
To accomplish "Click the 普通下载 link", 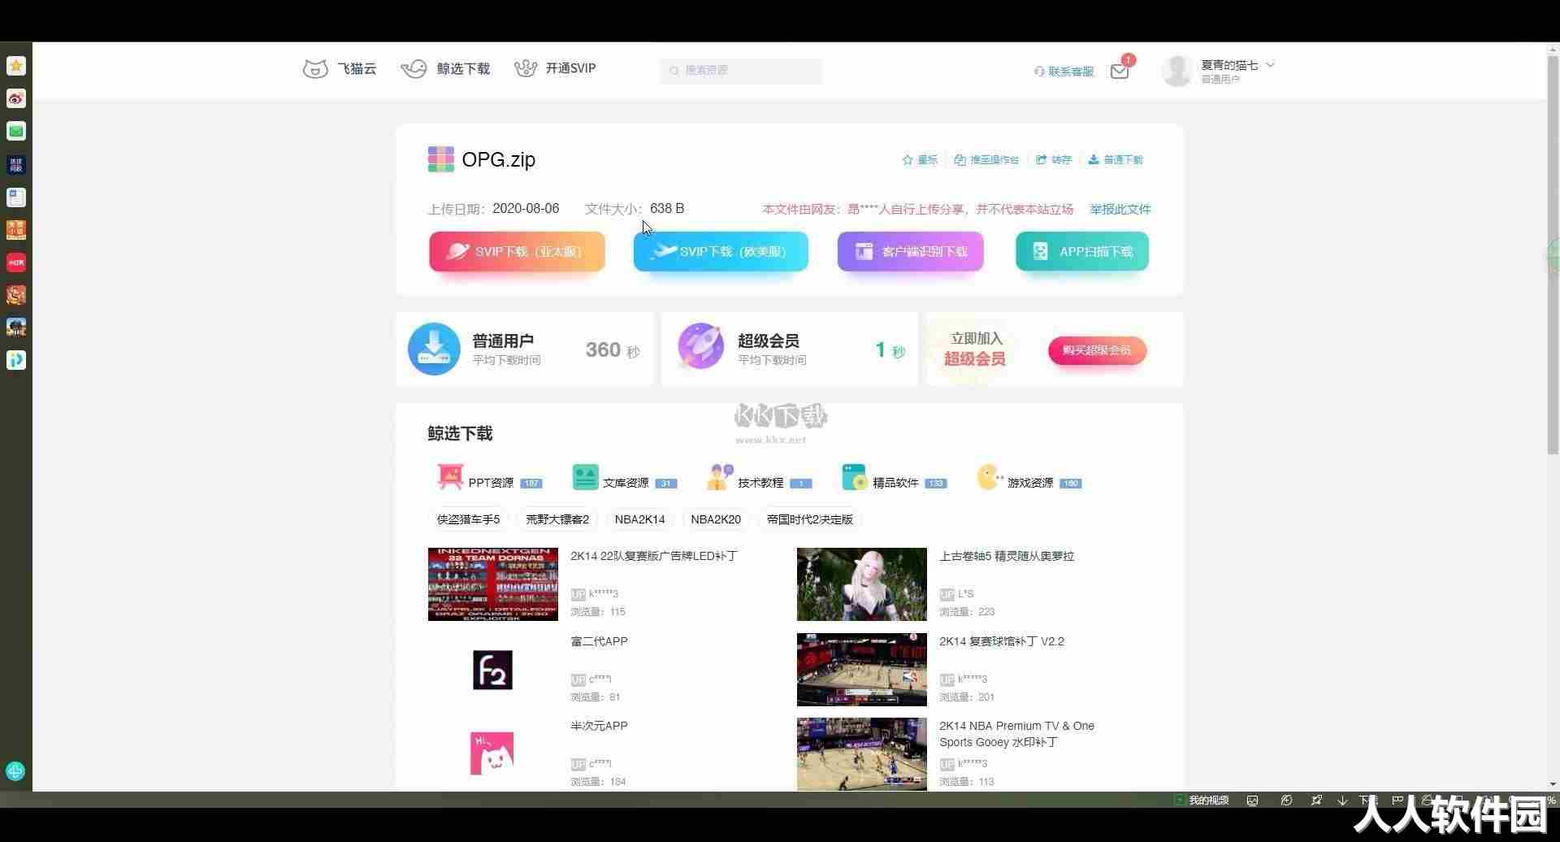I will coord(1116,160).
